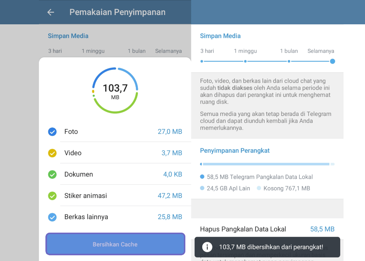Click Simpan Media heading in right panel

point(220,36)
